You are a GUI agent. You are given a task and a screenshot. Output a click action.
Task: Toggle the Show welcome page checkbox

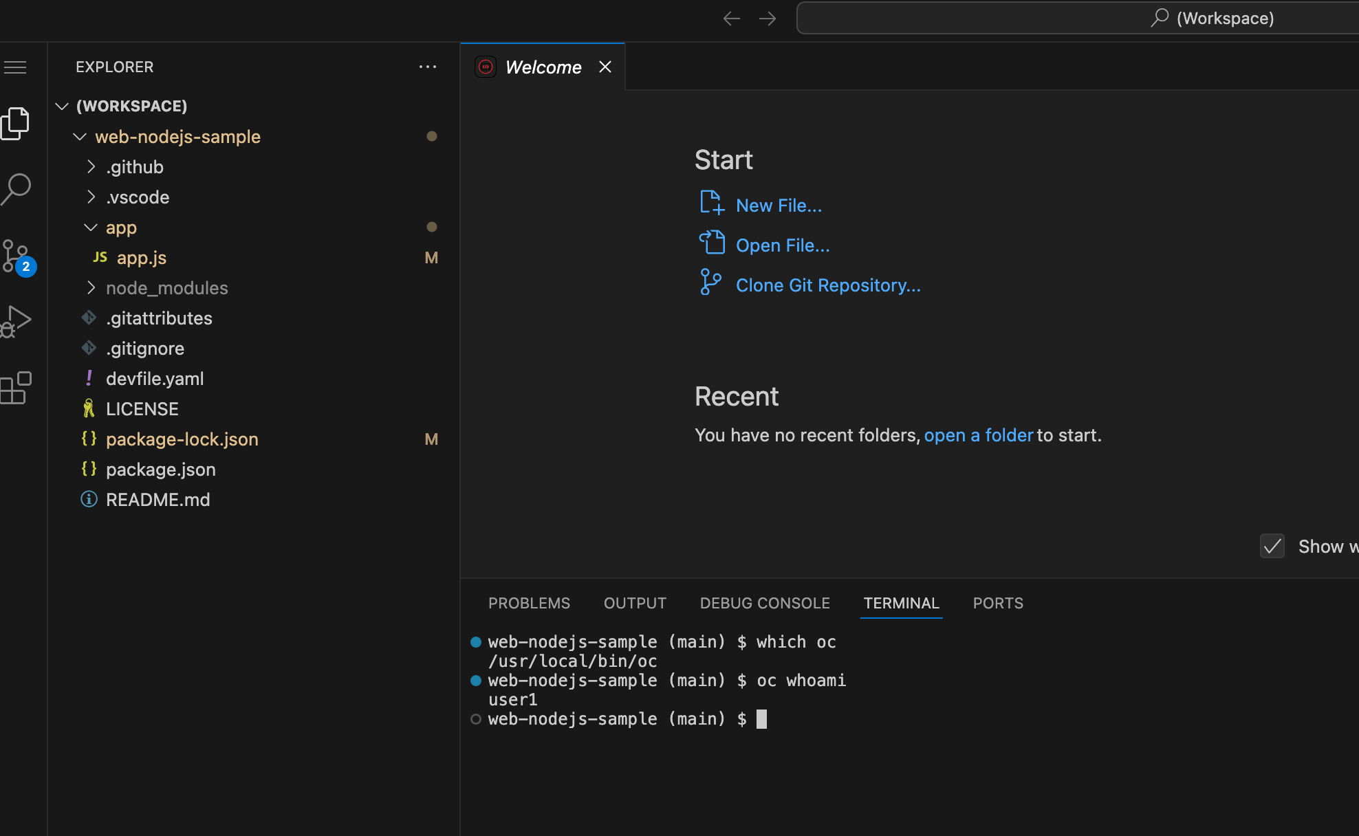pyautogui.click(x=1272, y=547)
